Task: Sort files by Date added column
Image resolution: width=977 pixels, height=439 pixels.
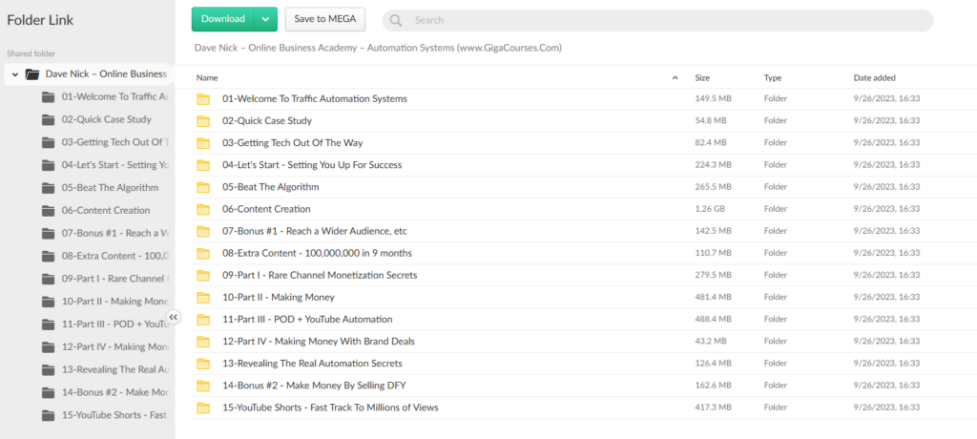Action: pos(874,77)
